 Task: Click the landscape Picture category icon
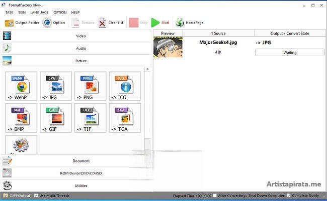tap(7, 61)
